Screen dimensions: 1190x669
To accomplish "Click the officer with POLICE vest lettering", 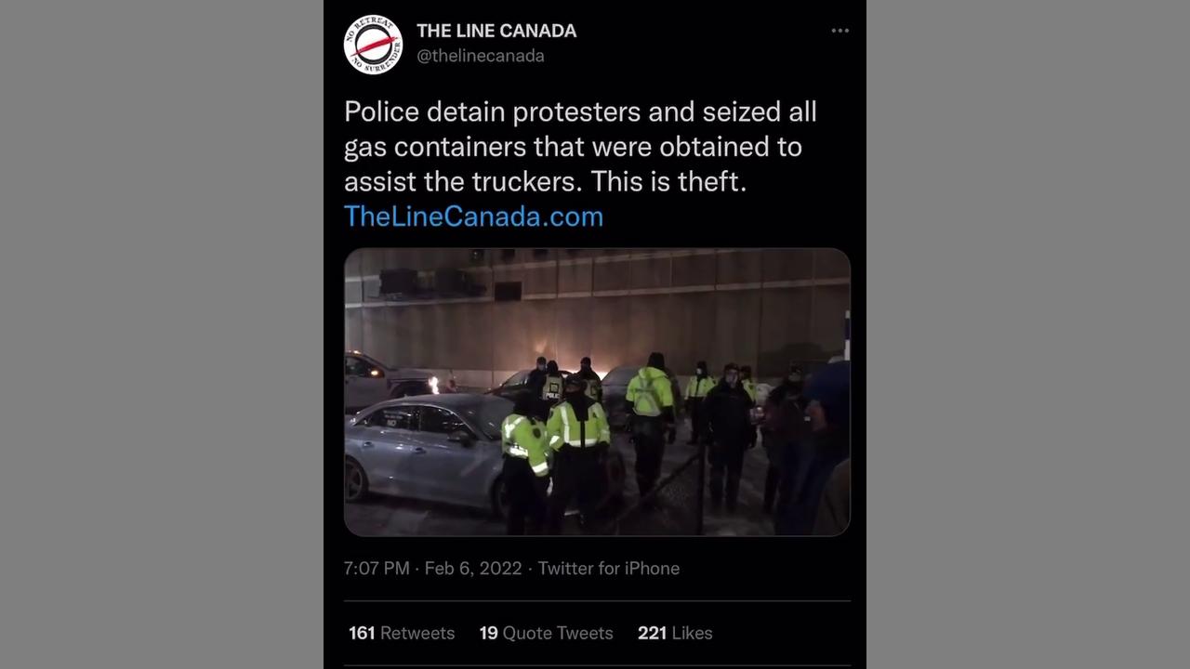I will point(553,386).
